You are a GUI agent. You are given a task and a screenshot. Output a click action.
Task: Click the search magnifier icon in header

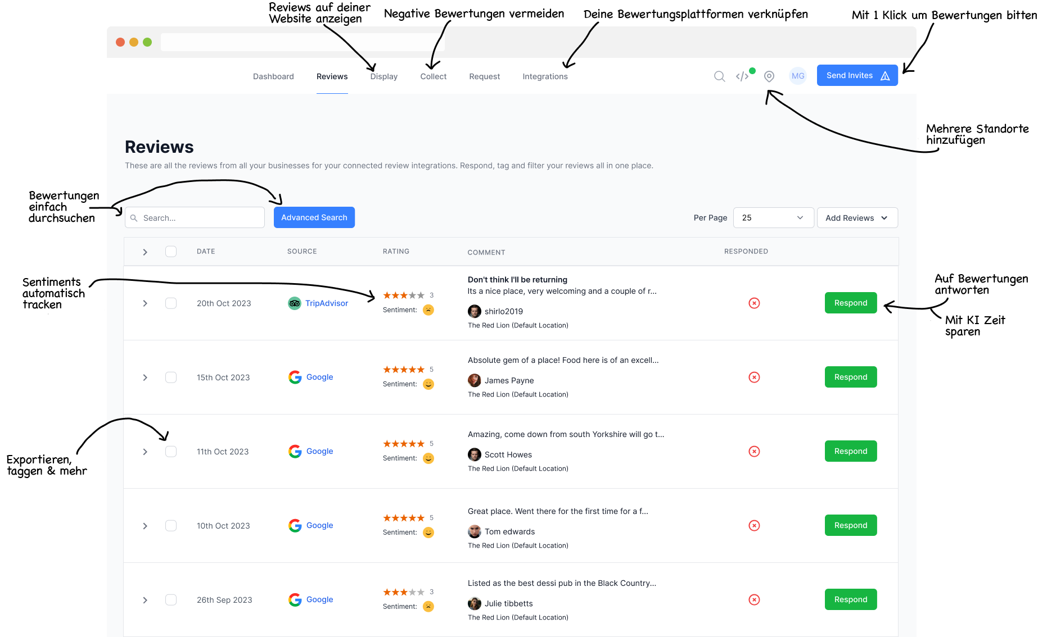point(719,76)
